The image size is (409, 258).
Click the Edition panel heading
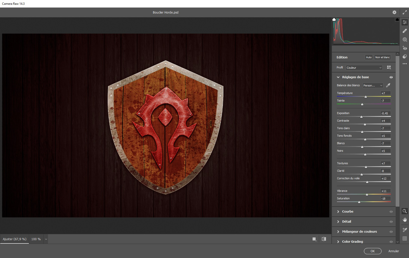pyautogui.click(x=342, y=57)
